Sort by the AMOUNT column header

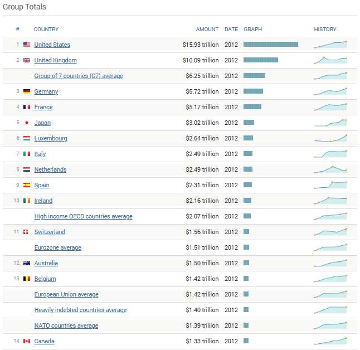pos(207,30)
